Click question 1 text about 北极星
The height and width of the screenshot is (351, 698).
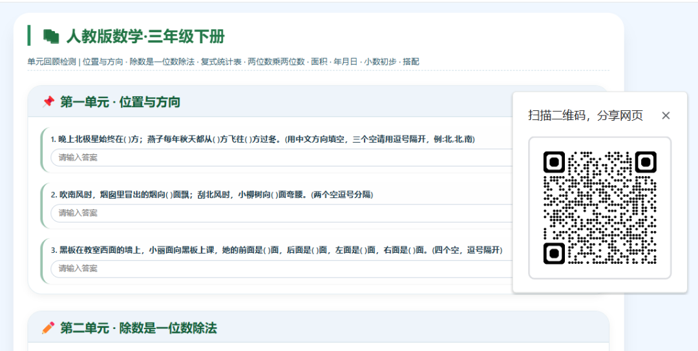(262, 139)
